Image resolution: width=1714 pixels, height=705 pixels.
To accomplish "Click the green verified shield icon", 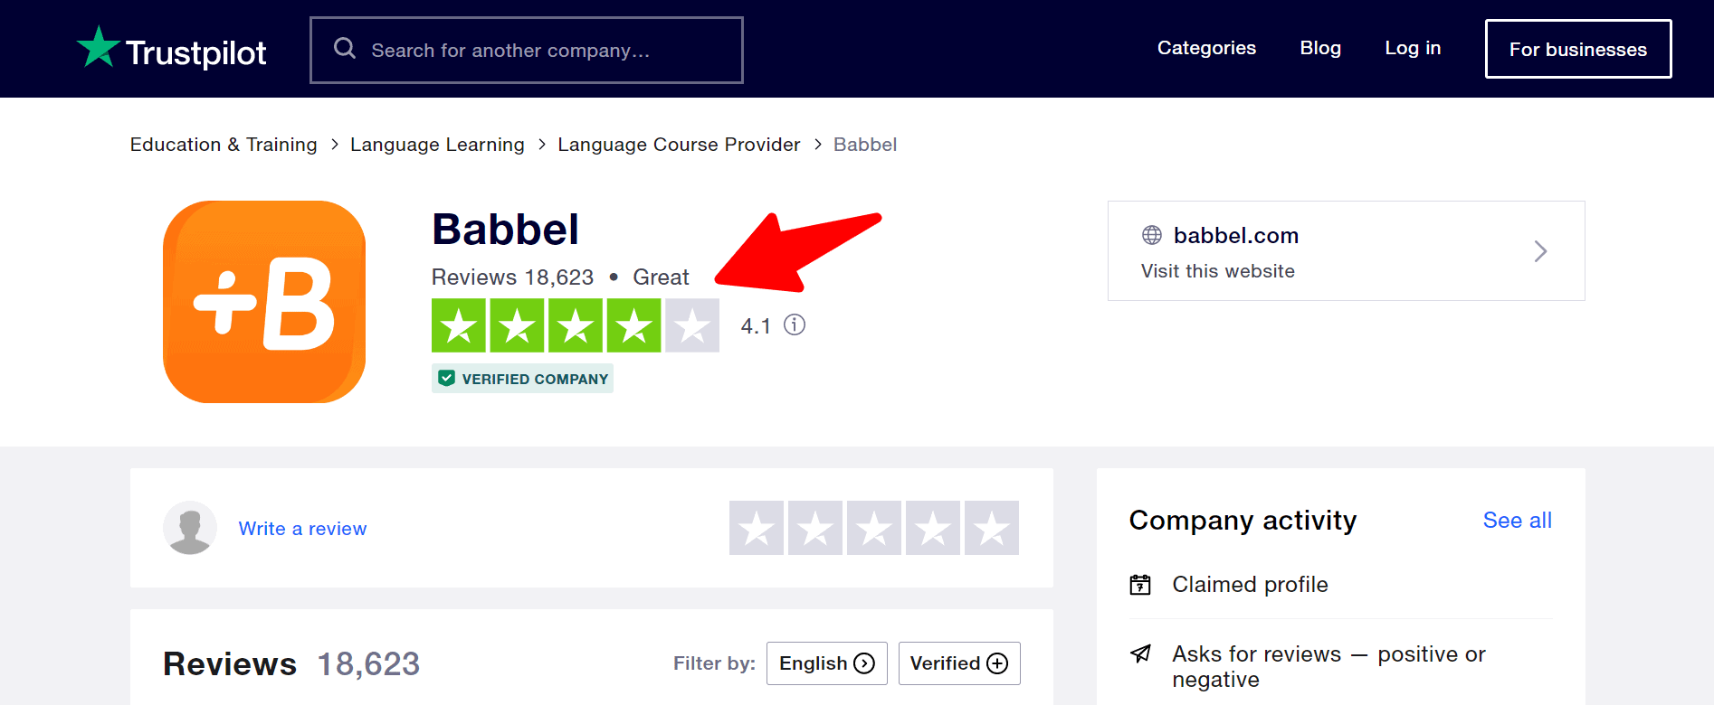I will click(447, 378).
